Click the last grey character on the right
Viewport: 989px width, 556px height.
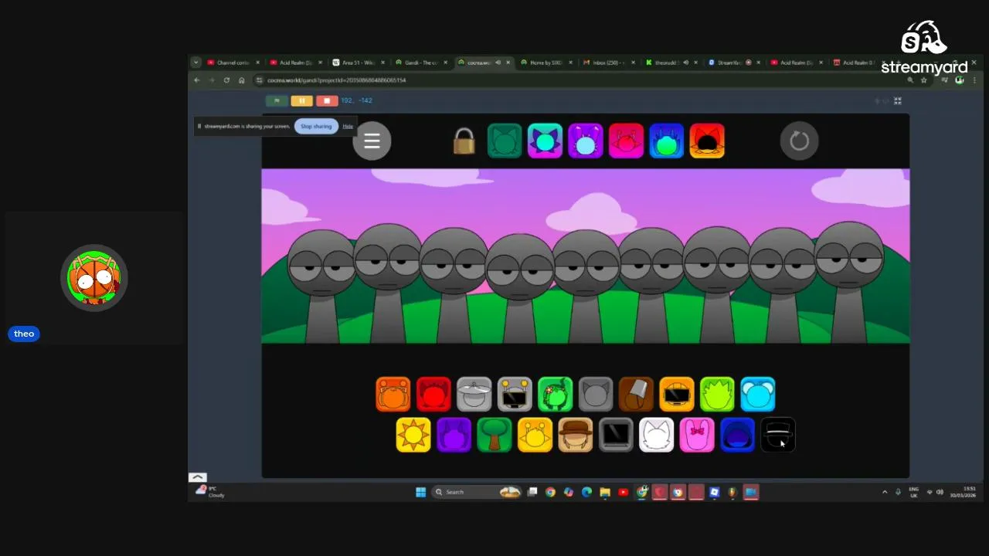point(849,282)
